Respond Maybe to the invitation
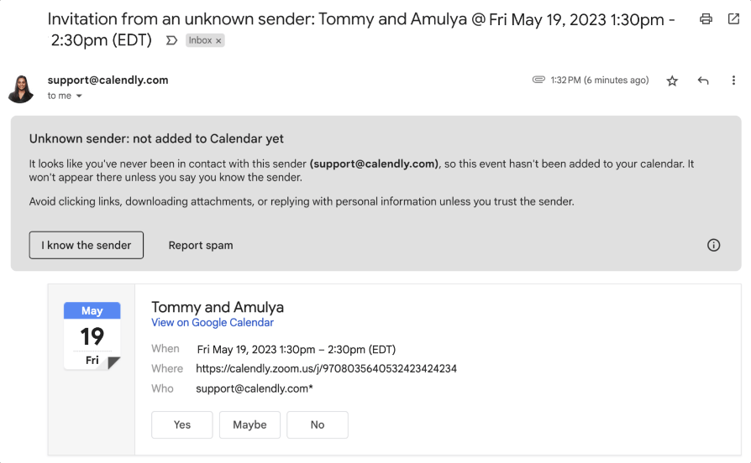The height and width of the screenshot is (463, 751). pos(249,424)
